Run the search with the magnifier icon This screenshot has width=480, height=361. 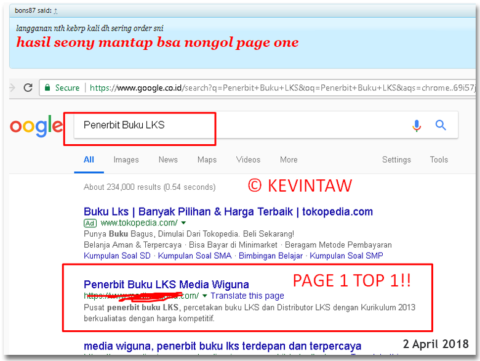click(x=441, y=125)
